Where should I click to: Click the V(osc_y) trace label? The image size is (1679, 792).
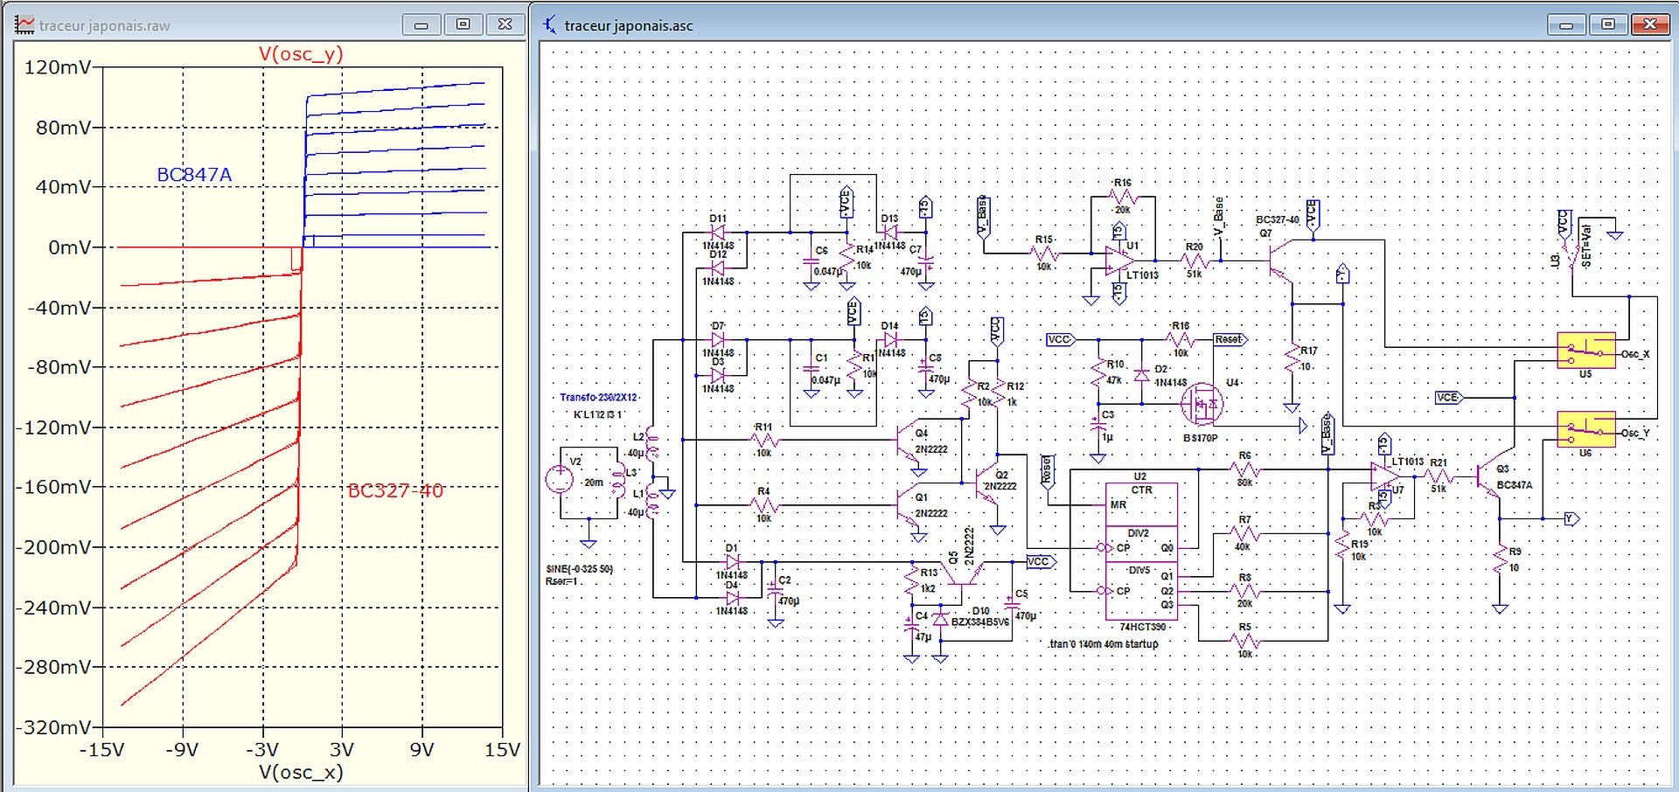(x=301, y=54)
